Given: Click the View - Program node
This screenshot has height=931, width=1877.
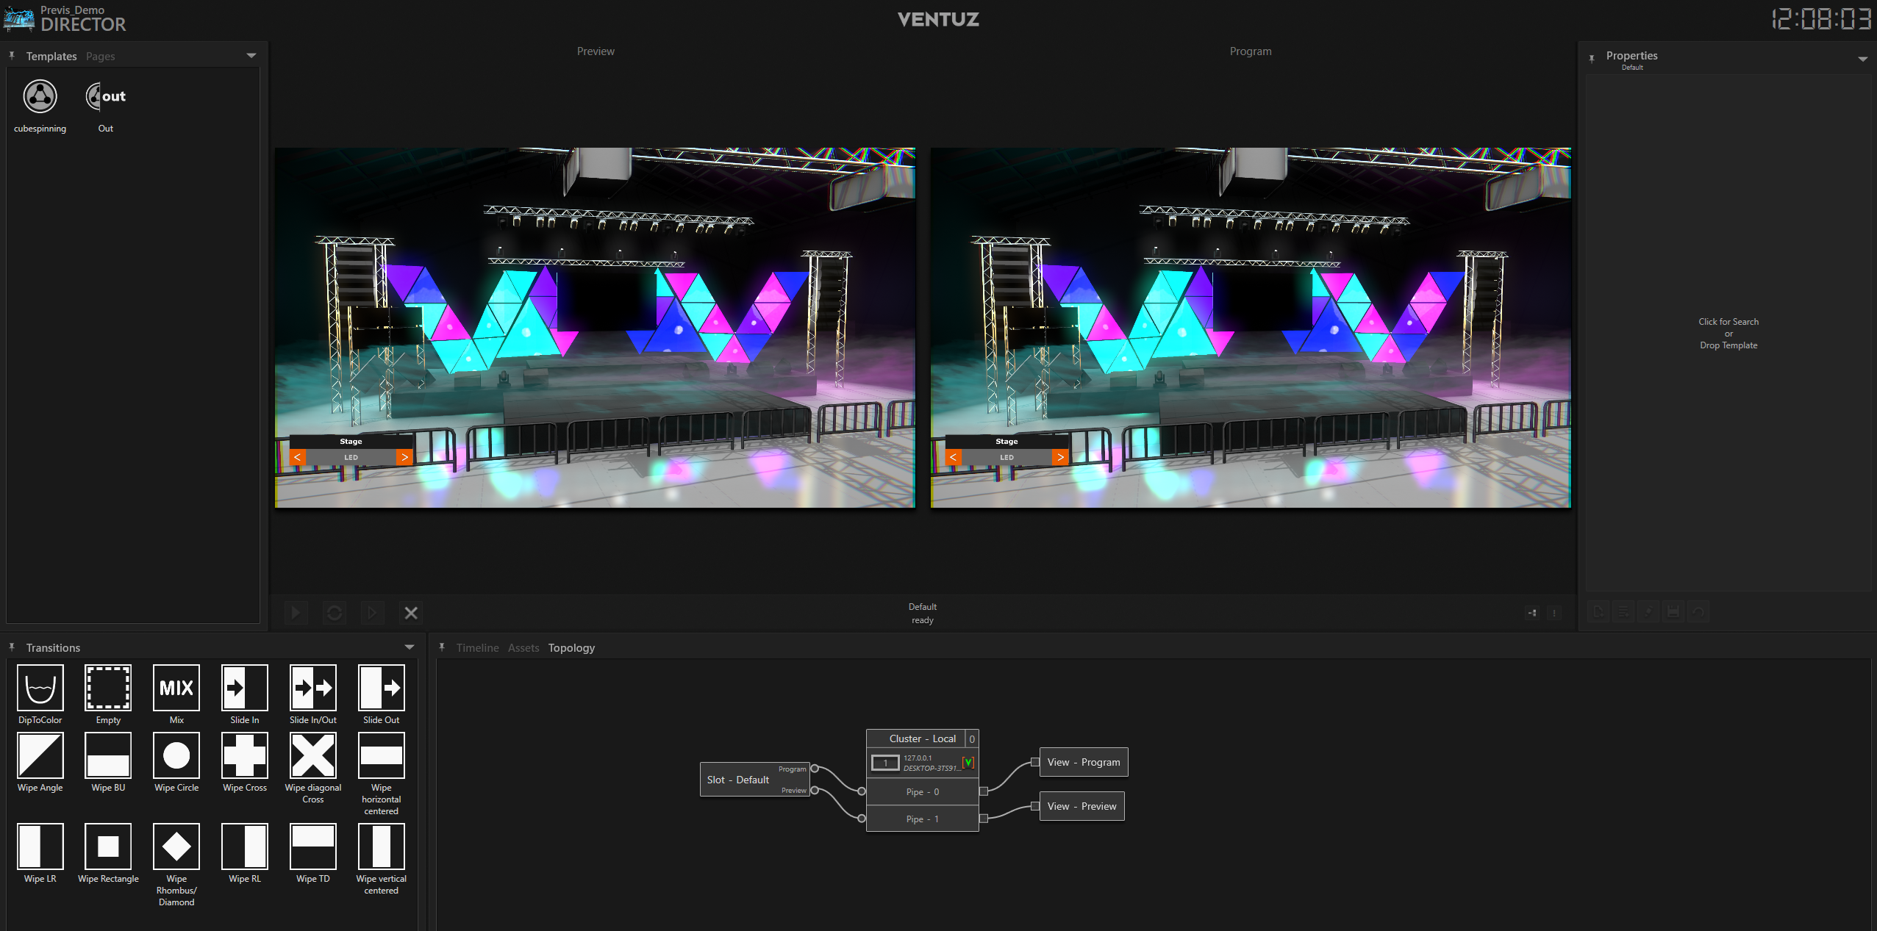Looking at the screenshot, I should (x=1083, y=763).
